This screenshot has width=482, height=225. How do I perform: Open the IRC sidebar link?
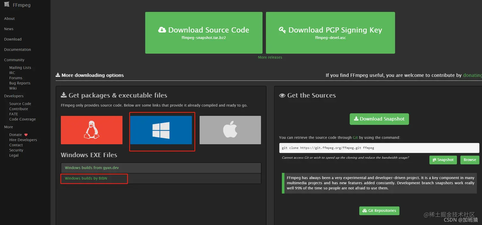pos(12,73)
